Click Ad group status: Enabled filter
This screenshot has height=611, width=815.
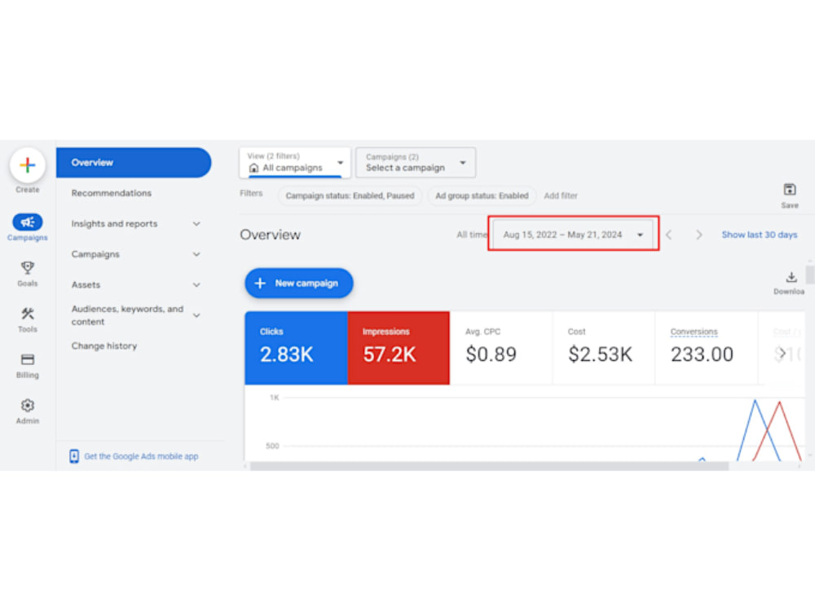click(x=482, y=196)
